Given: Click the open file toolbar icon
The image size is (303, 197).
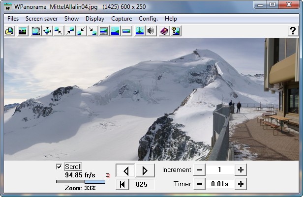Looking at the screenshot, I should 9,31.
